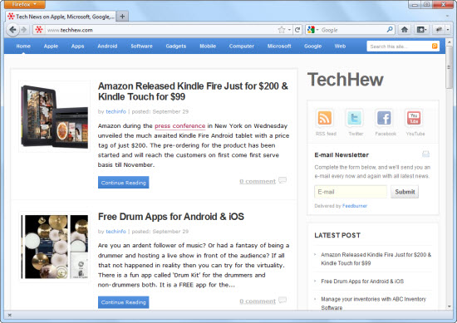Open the Apple category
Viewport: 457px width, 323px height.
pos(51,46)
